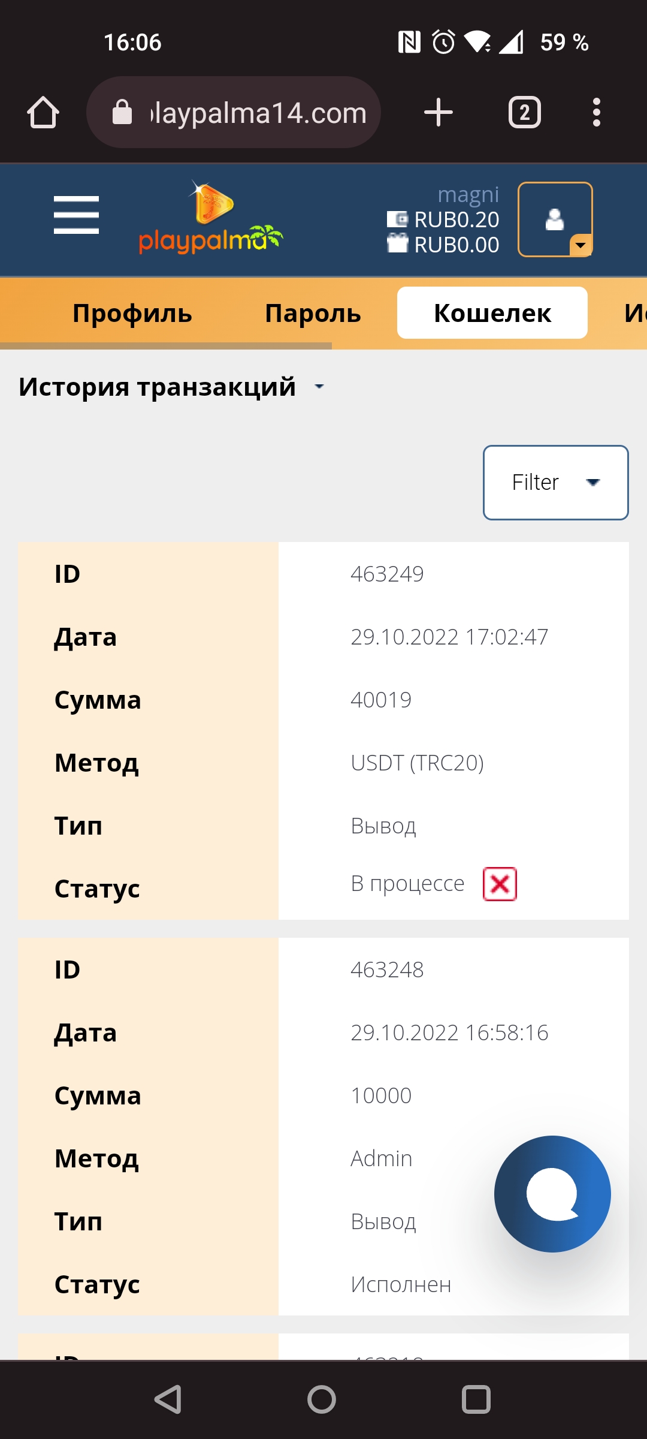Cancel the pending withdrawal with red X

coord(500,884)
